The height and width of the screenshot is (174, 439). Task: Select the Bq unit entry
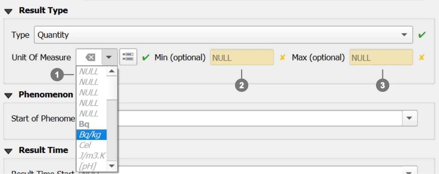[x=84, y=124]
